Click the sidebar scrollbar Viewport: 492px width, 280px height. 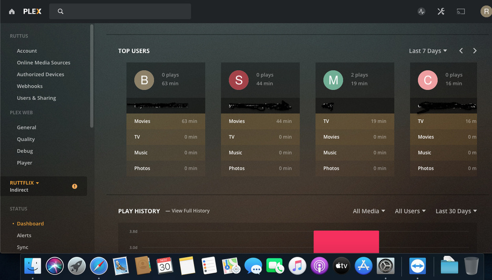(x=91, y=76)
